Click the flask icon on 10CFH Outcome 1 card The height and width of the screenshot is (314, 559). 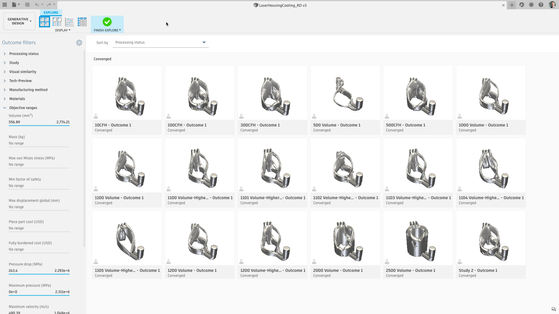click(96, 116)
